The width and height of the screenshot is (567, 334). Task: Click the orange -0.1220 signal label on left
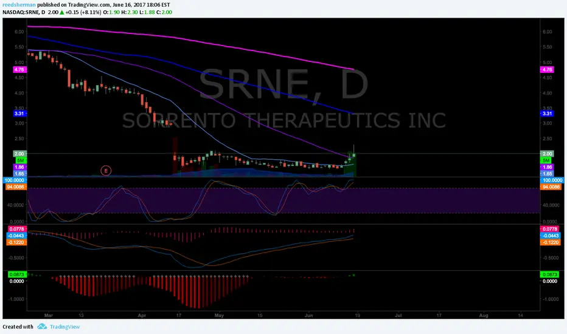[x=16, y=242]
